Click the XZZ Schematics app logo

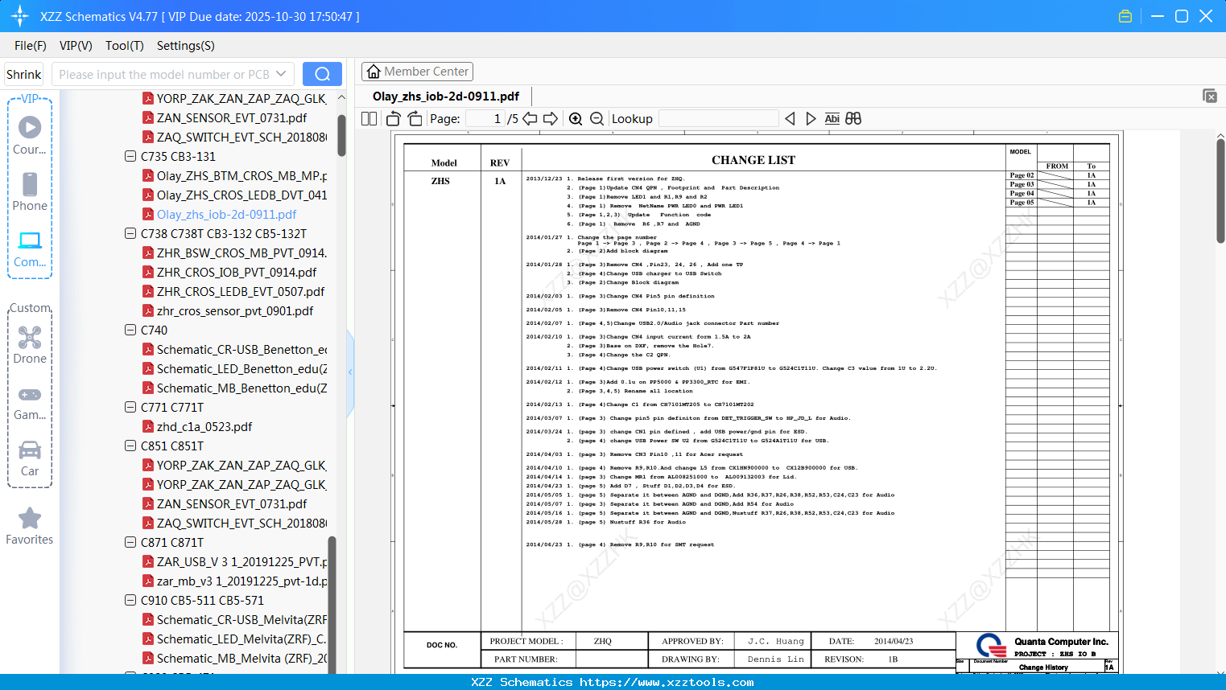pyautogui.click(x=20, y=16)
